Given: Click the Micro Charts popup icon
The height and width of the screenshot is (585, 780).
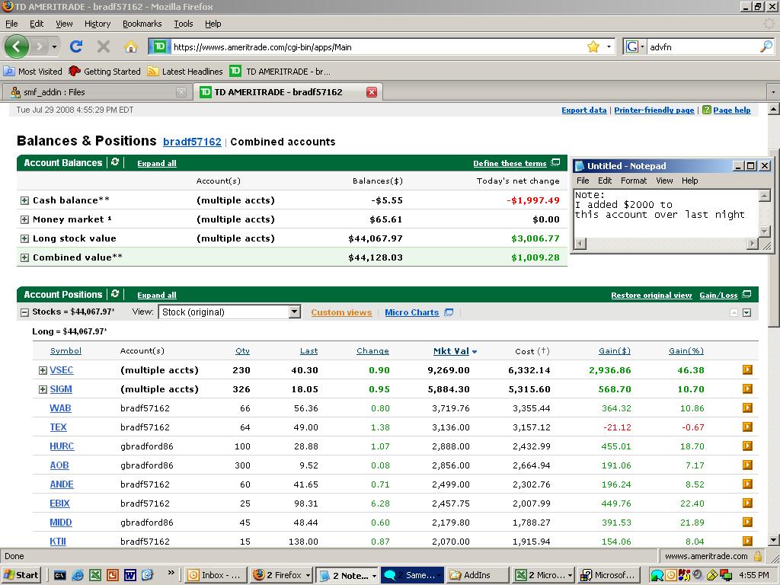Looking at the screenshot, I should point(449,312).
